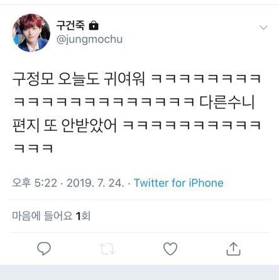View who liked via 마음에 들어요 label

tap(42, 216)
